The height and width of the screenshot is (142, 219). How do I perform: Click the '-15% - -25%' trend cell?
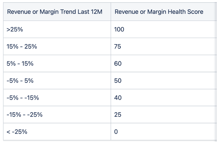pos(57,114)
